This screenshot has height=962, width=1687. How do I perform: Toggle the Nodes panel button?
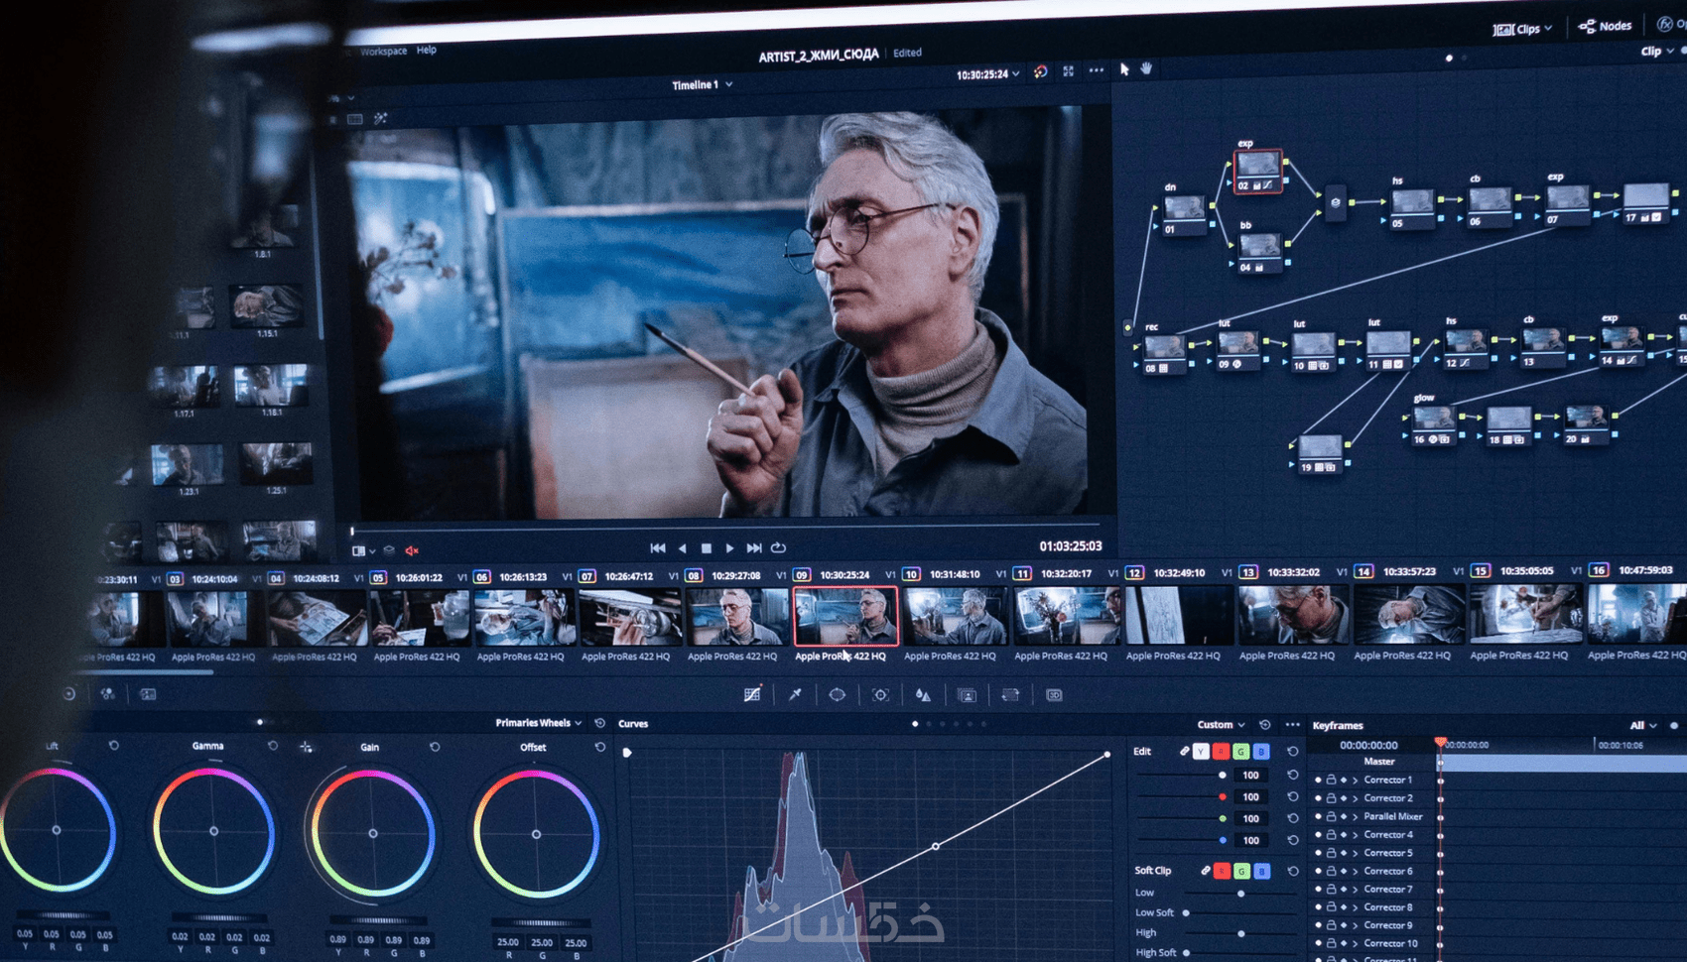pos(1605,26)
